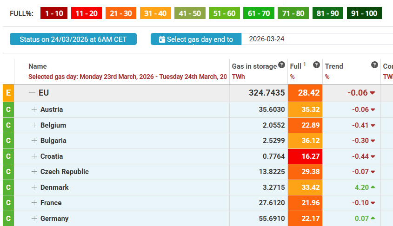The width and height of the screenshot is (393, 226).
Task: Expand the France row
Action: (34, 202)
